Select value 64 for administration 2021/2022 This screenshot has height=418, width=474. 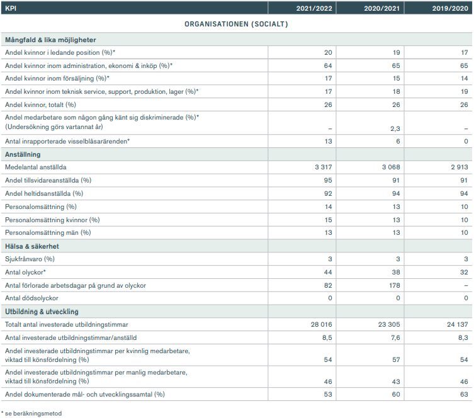coord(328,65)
